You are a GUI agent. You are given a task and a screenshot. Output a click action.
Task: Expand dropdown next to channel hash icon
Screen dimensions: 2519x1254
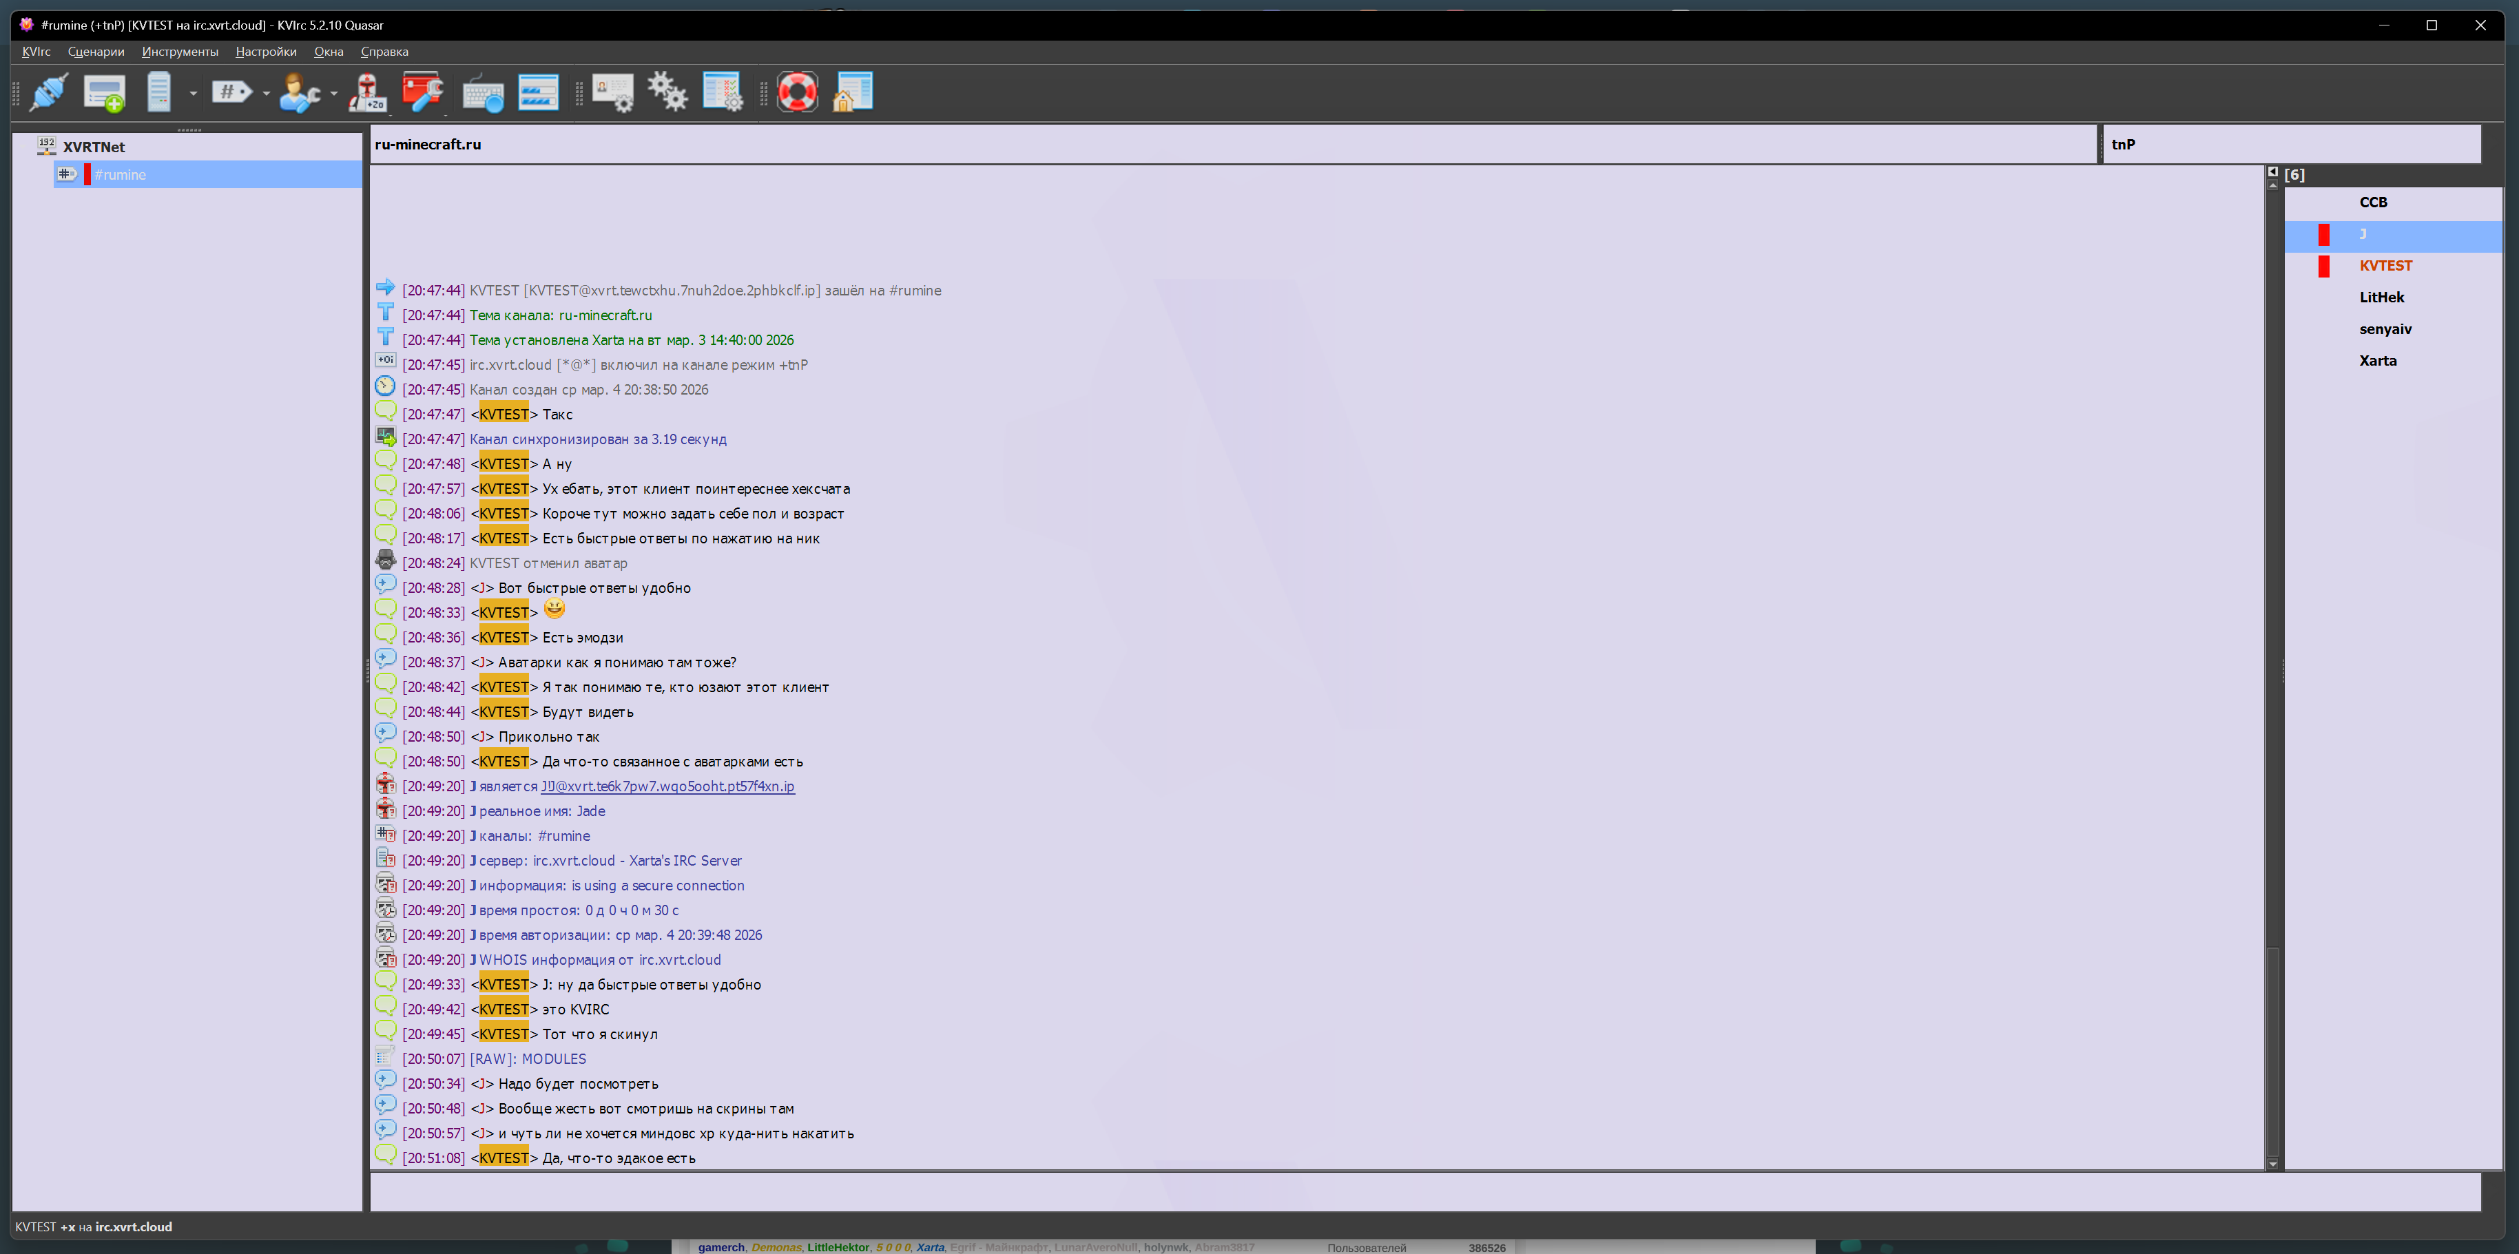tap(266, 94)
